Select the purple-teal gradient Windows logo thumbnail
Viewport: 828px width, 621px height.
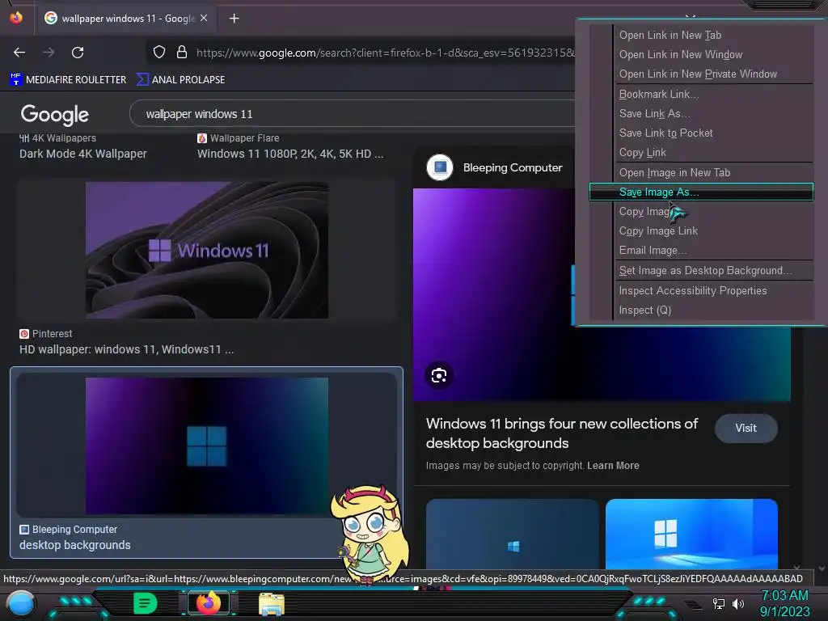[206, 446]
